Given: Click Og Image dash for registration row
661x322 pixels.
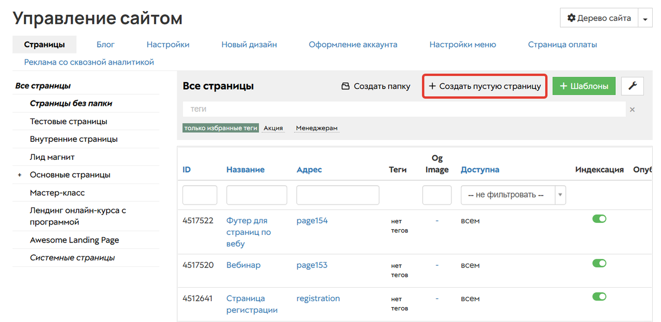Looking at the screenshot, I should click(x=437, y=298).
